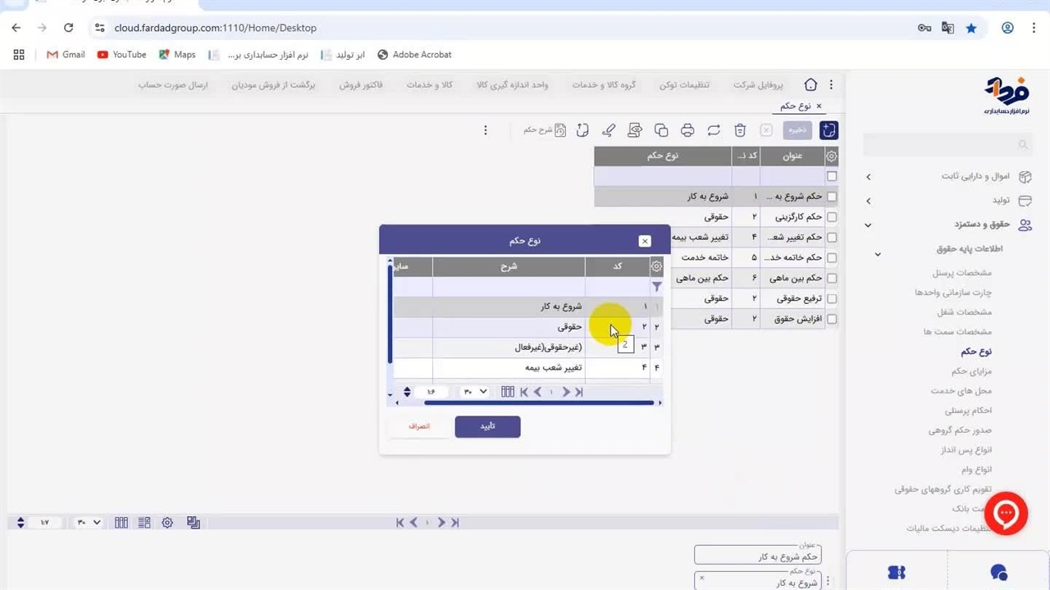1050x590 pixels.
Task: Click the تایید confirm button
Action: (487, 426)
